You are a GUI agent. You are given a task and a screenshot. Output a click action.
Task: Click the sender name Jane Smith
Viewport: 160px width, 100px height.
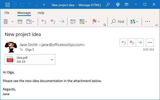click(x=29, y=45)
